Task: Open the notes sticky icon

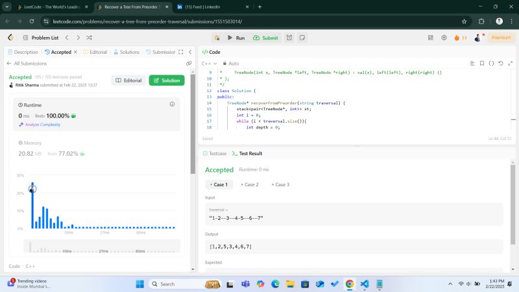Action: click(x=302, y=38)
